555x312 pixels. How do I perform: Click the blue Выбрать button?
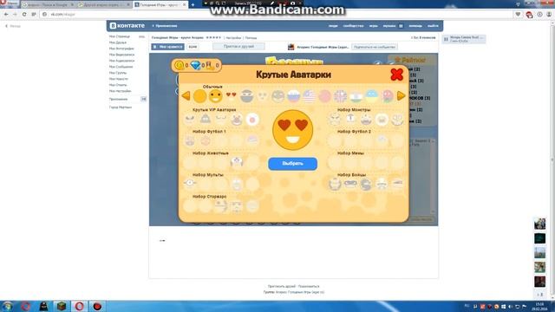[293, 164]
